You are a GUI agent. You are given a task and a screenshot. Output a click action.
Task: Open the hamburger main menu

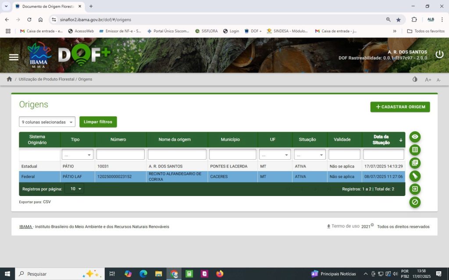[14, 57]
